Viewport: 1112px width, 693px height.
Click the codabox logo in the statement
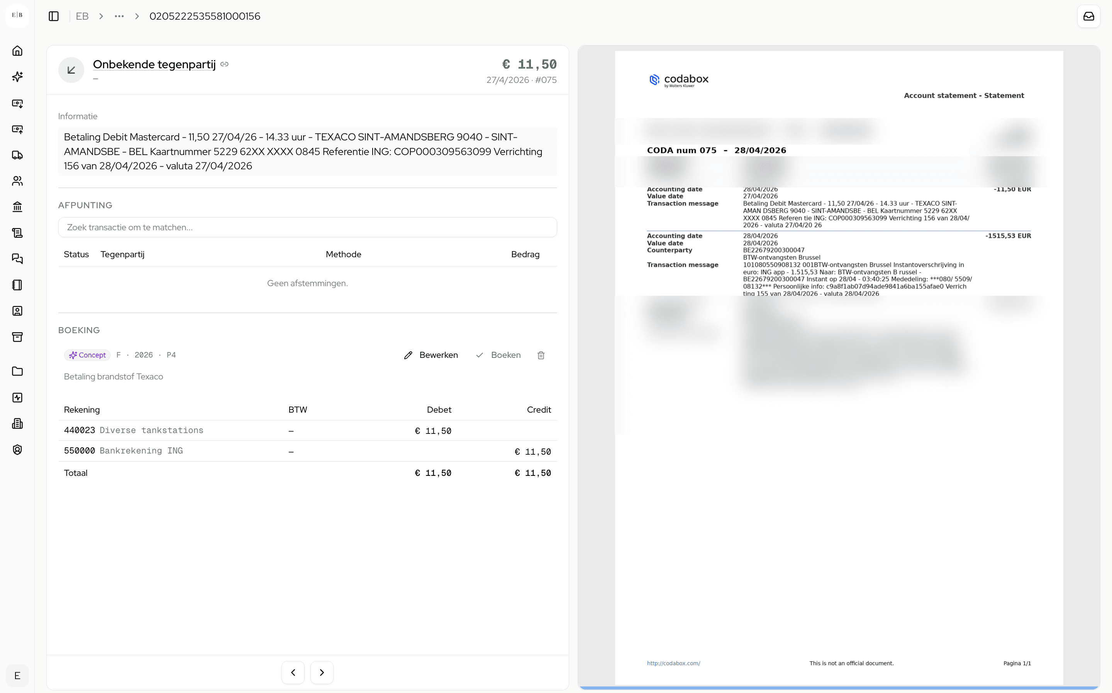point(679,80)
